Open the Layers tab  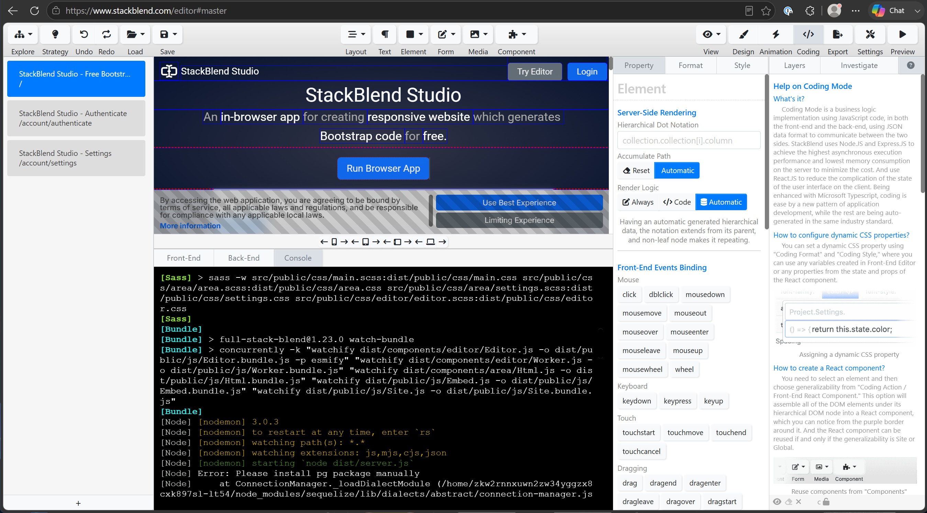click(794, 65)
